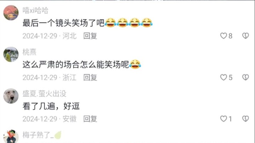Open 嘻xi哈哈's profile avatar
Screen dimensions: 255x143
[x=11, y=13]
